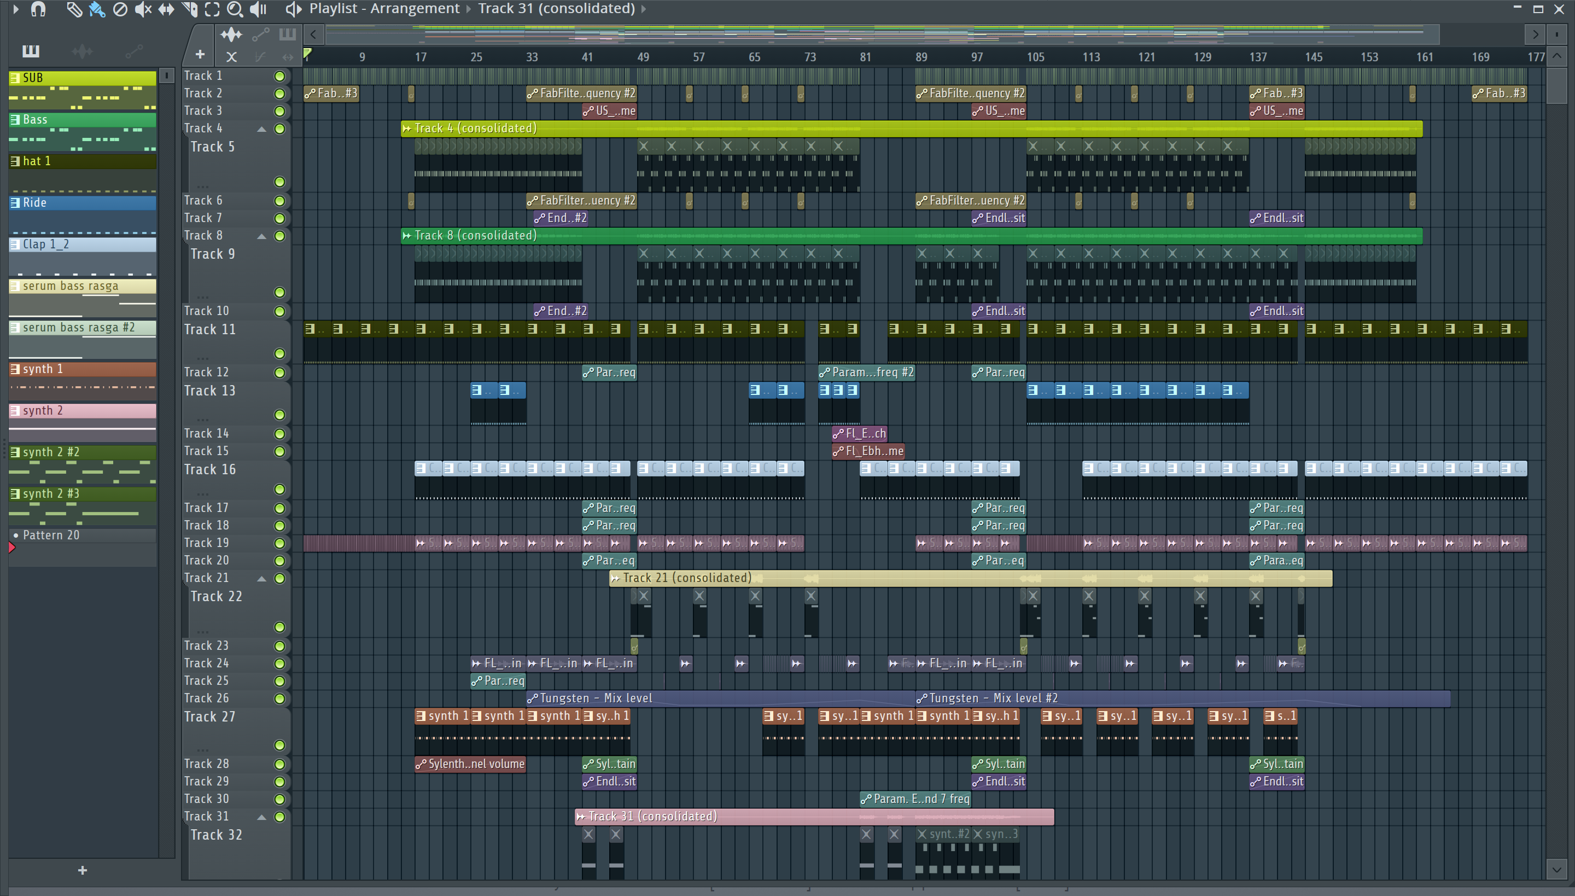Image resolution: width=1575 pixels, height=896 pixels.
Task: Select the Slip tool
Action: point(166,9)
